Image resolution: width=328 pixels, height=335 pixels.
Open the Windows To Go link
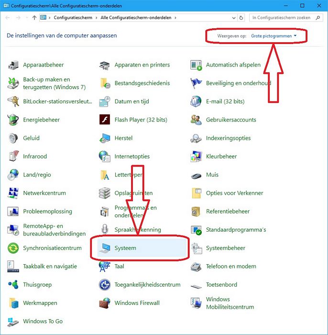43,321
